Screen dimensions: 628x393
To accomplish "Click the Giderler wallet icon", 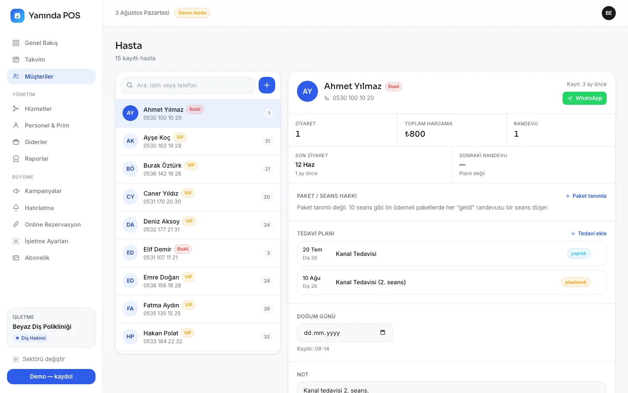I will (16, 142).
